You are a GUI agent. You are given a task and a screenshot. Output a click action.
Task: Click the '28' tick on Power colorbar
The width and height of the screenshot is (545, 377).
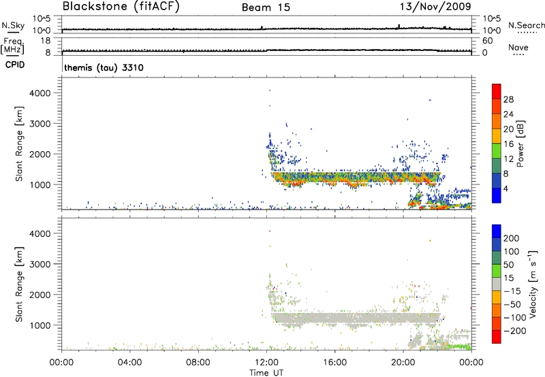[x=508, y=99]
